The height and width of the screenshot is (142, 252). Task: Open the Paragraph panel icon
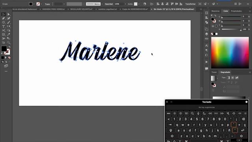[x=206, y=50]
